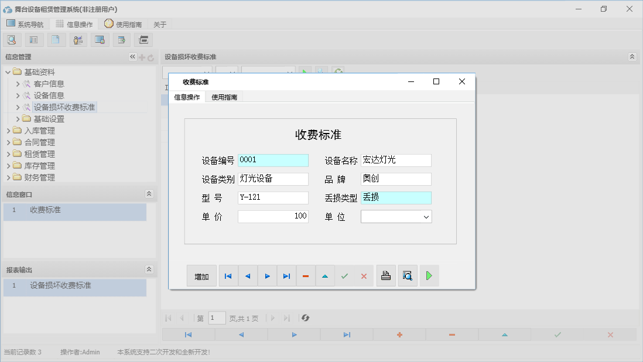Open the 系统导航 menu
The height and width of the screenshot is (362, 643).
[25, 24]
